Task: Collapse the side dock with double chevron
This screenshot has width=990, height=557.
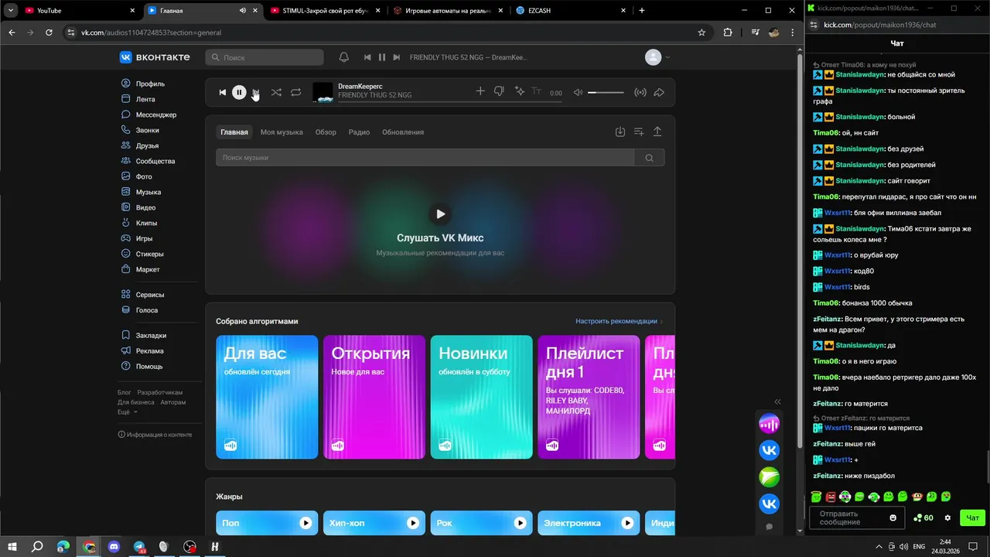Action: point(777,402)
